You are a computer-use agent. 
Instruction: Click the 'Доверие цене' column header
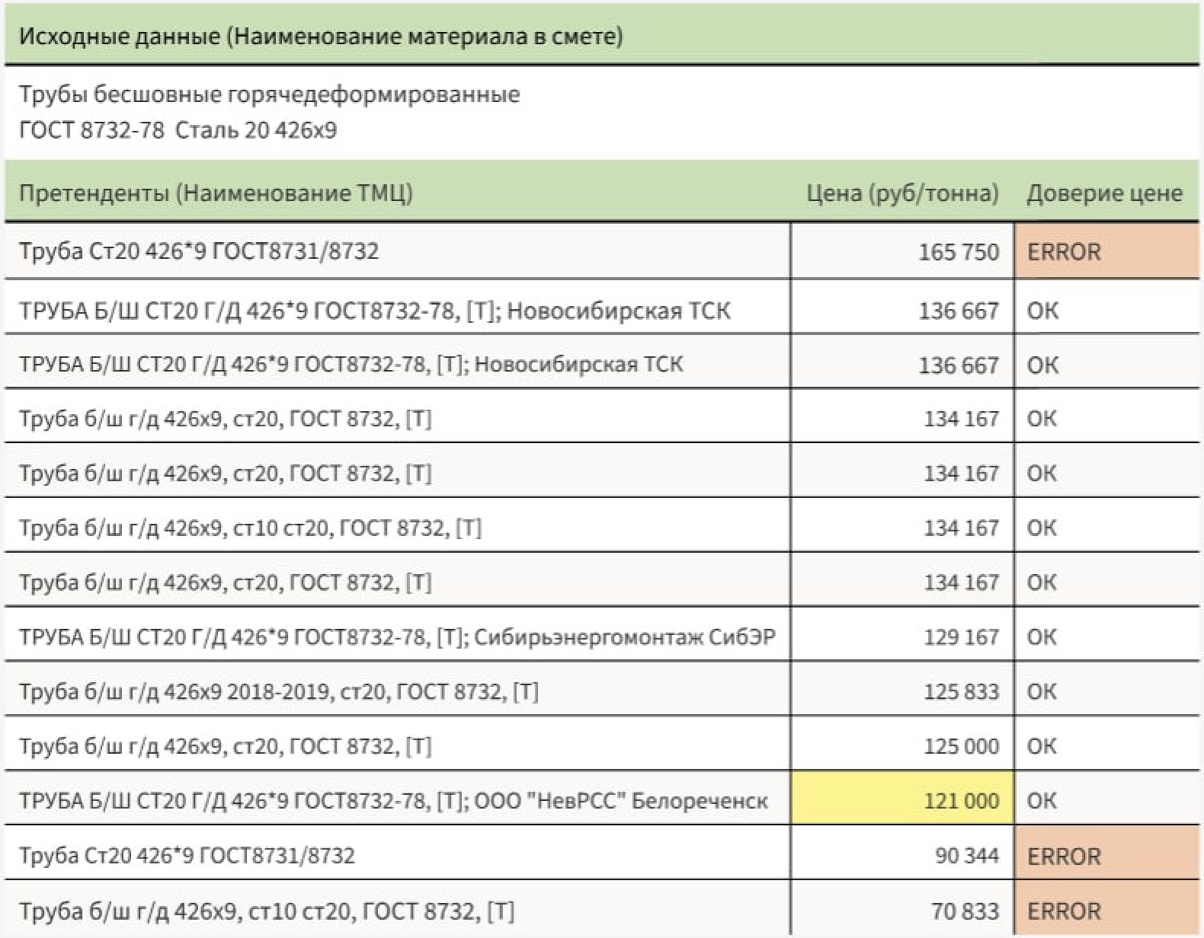1104,193
